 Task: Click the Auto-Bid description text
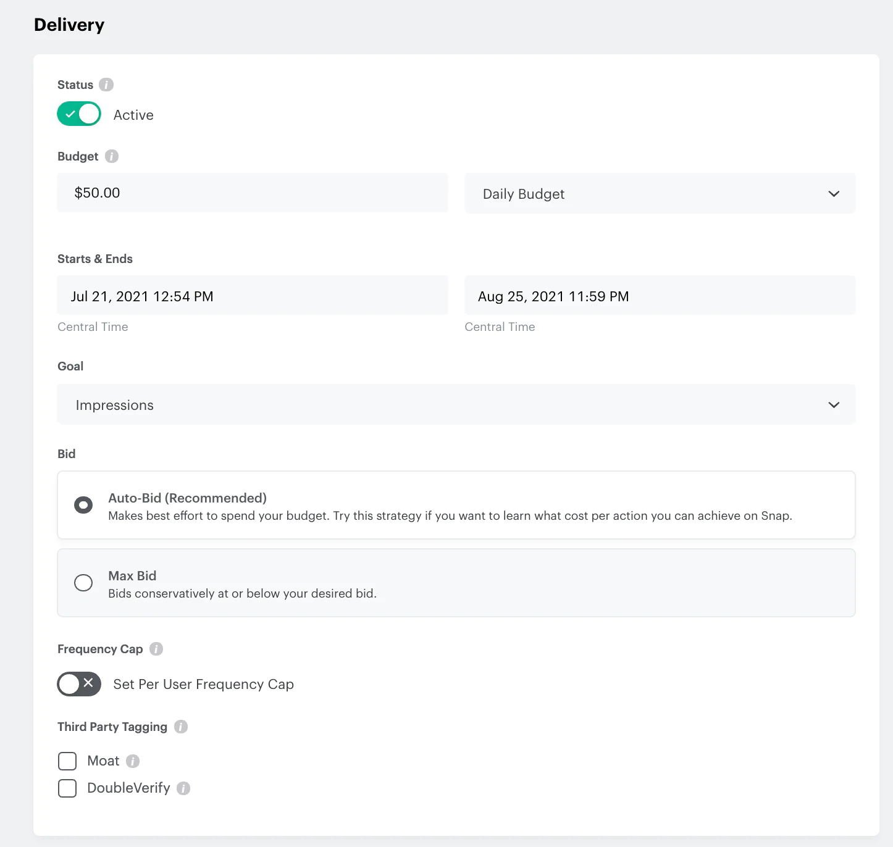coord(450,516)
